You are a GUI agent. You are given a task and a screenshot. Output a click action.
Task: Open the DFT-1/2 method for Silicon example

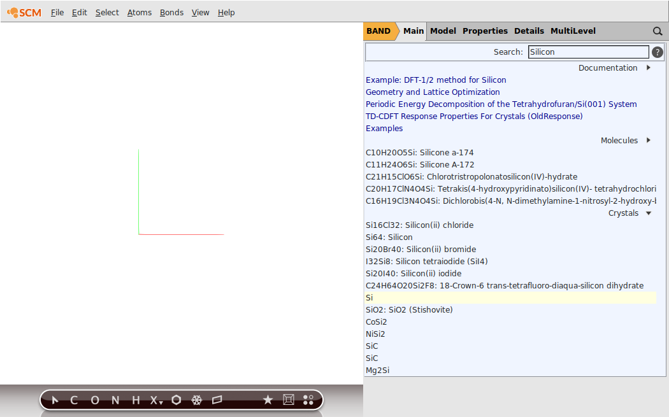pyautogui.click(x=436, y=80)
